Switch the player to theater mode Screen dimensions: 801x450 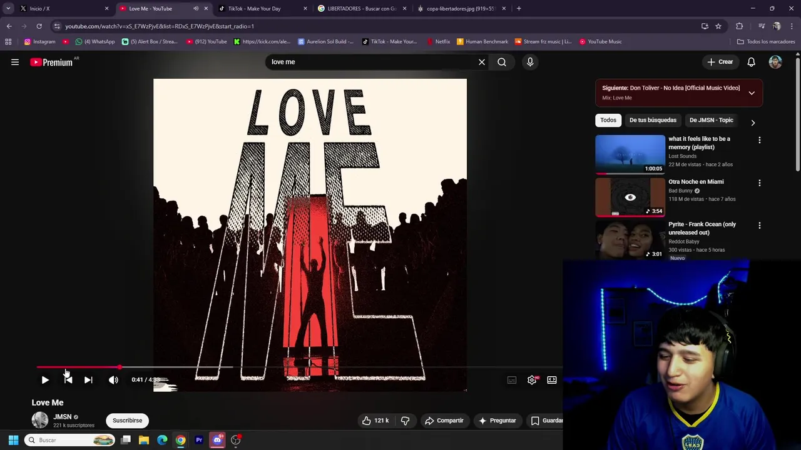click(552, 380)
